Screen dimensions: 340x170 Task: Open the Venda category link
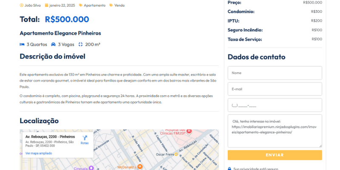(119, 6)
